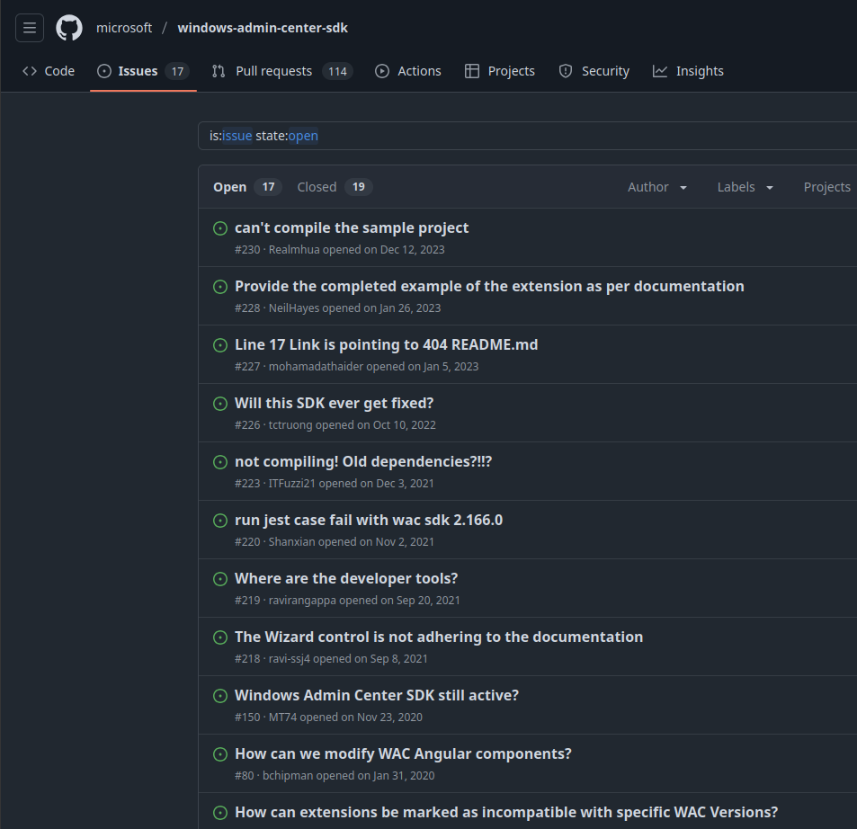Open 'Provide the completed example' issue
The width and height of the screenshot is (857, 829).
pos(489,286)
